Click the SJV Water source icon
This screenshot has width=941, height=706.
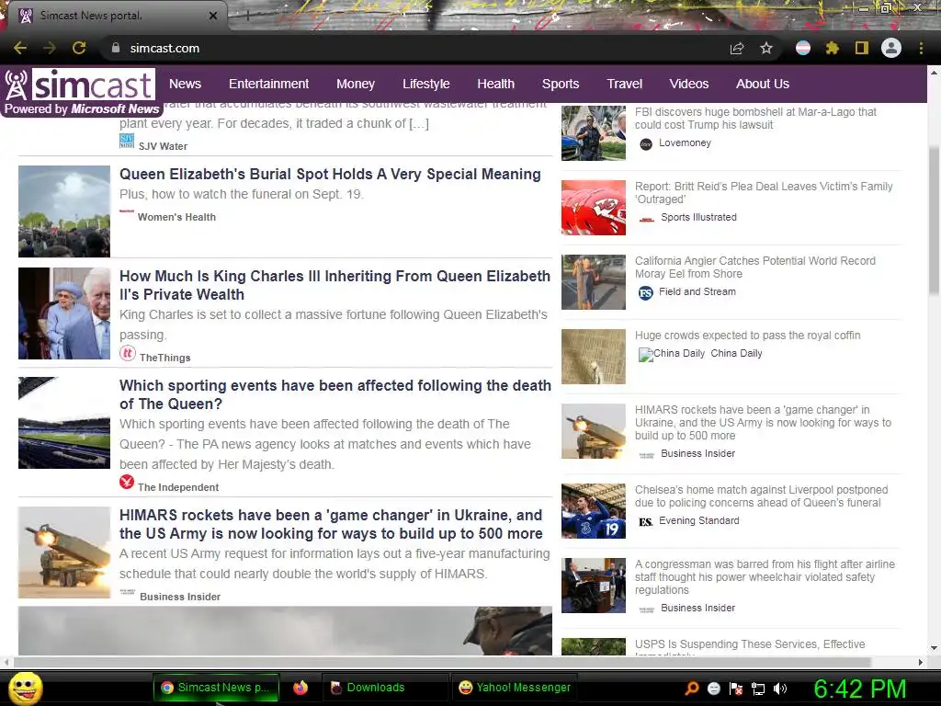(127, 141)
